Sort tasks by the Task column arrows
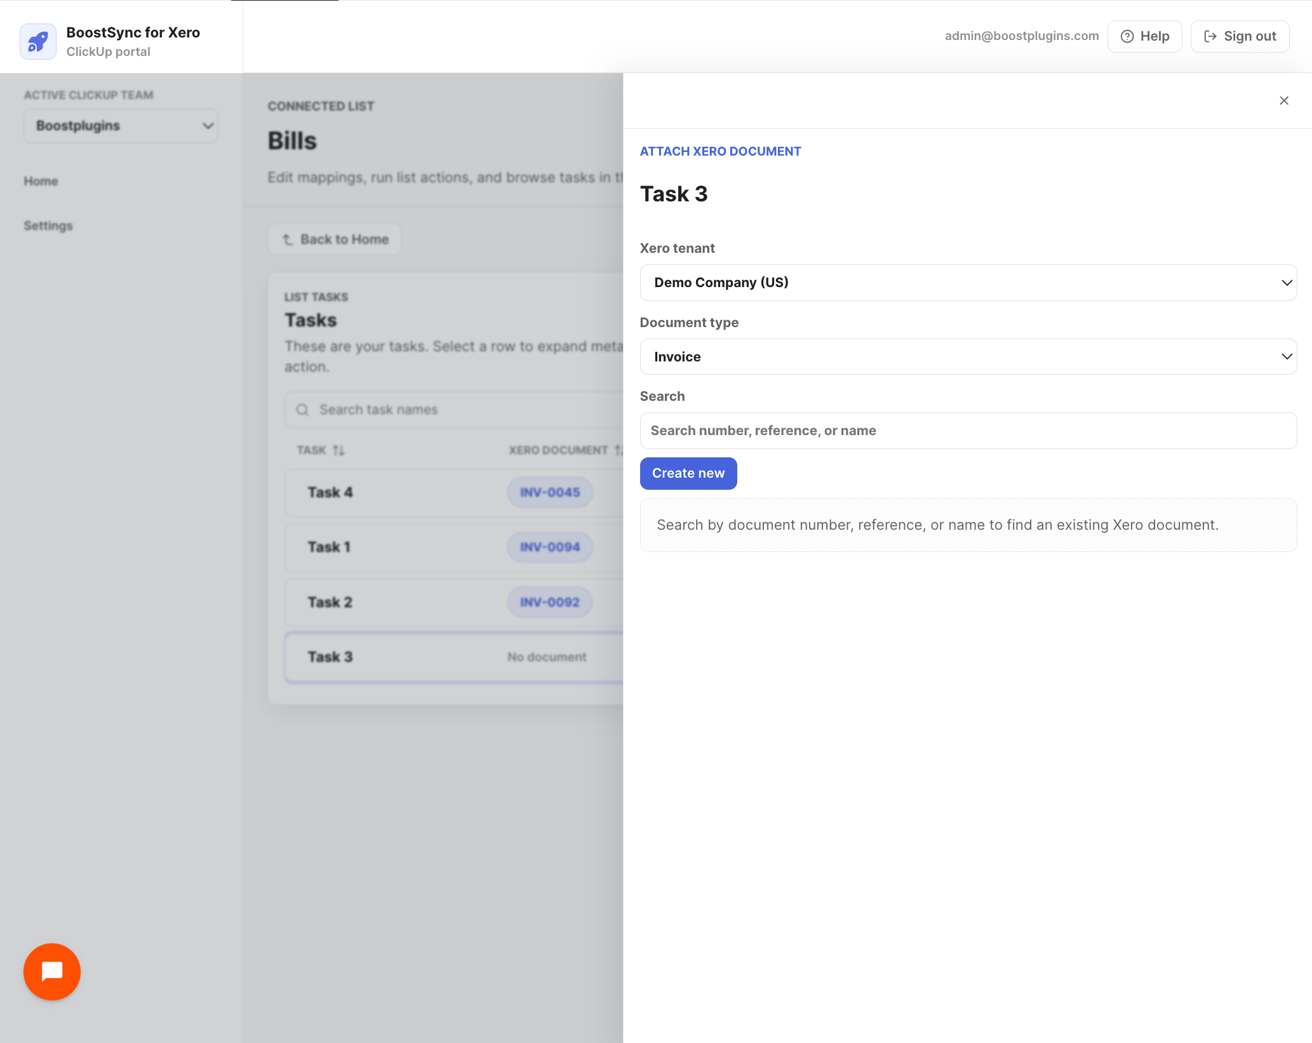The height and width of the screenshot is (1043, 1312). coord(338,450)
